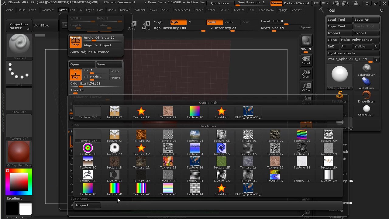The width and height of the screenshot is (389, 219).
Task: Pick a color in the color picker square
Action: pyautogui.click(x=19, y=182)
